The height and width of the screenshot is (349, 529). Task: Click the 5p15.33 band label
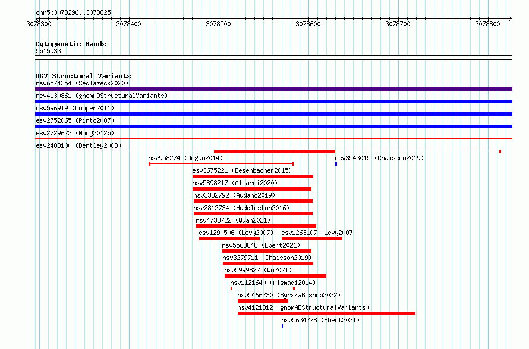pyautogui.click(x=48, y=51)
